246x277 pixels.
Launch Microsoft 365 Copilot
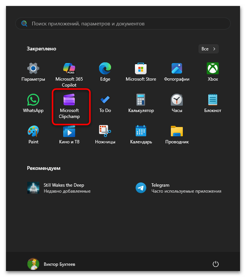[x=69, y=75]
